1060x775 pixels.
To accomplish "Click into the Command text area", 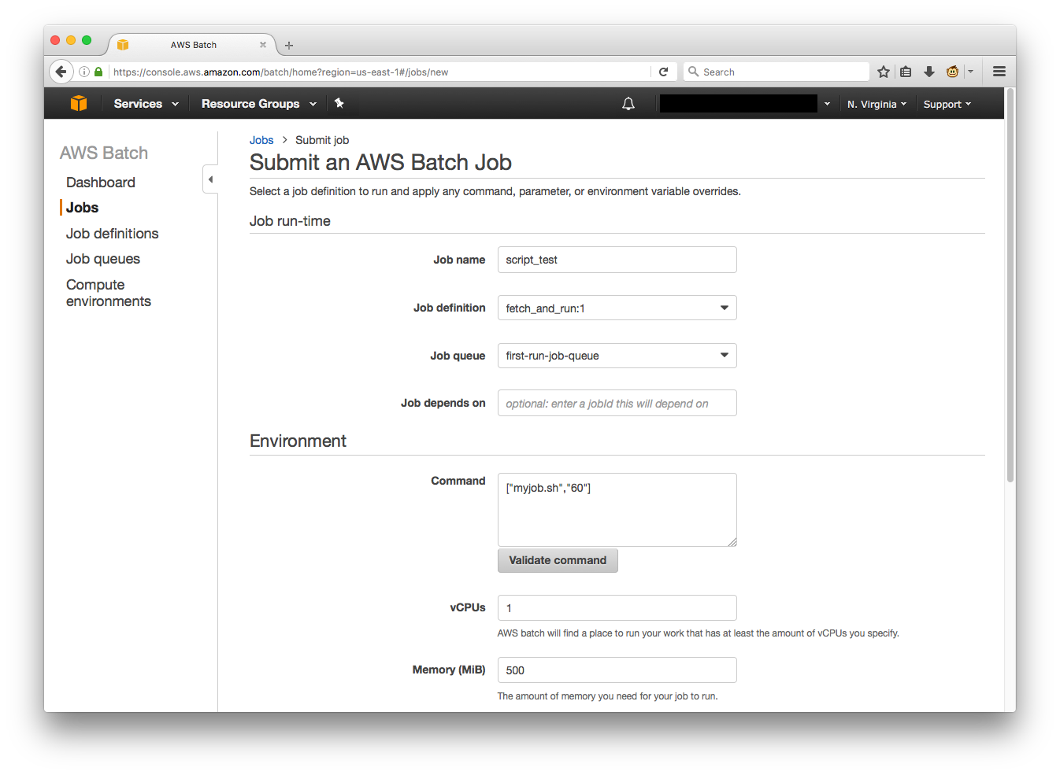I will [x=617, y=509].
